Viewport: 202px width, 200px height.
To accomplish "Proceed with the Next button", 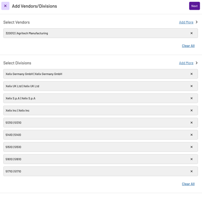I will [x=194, y=6].
